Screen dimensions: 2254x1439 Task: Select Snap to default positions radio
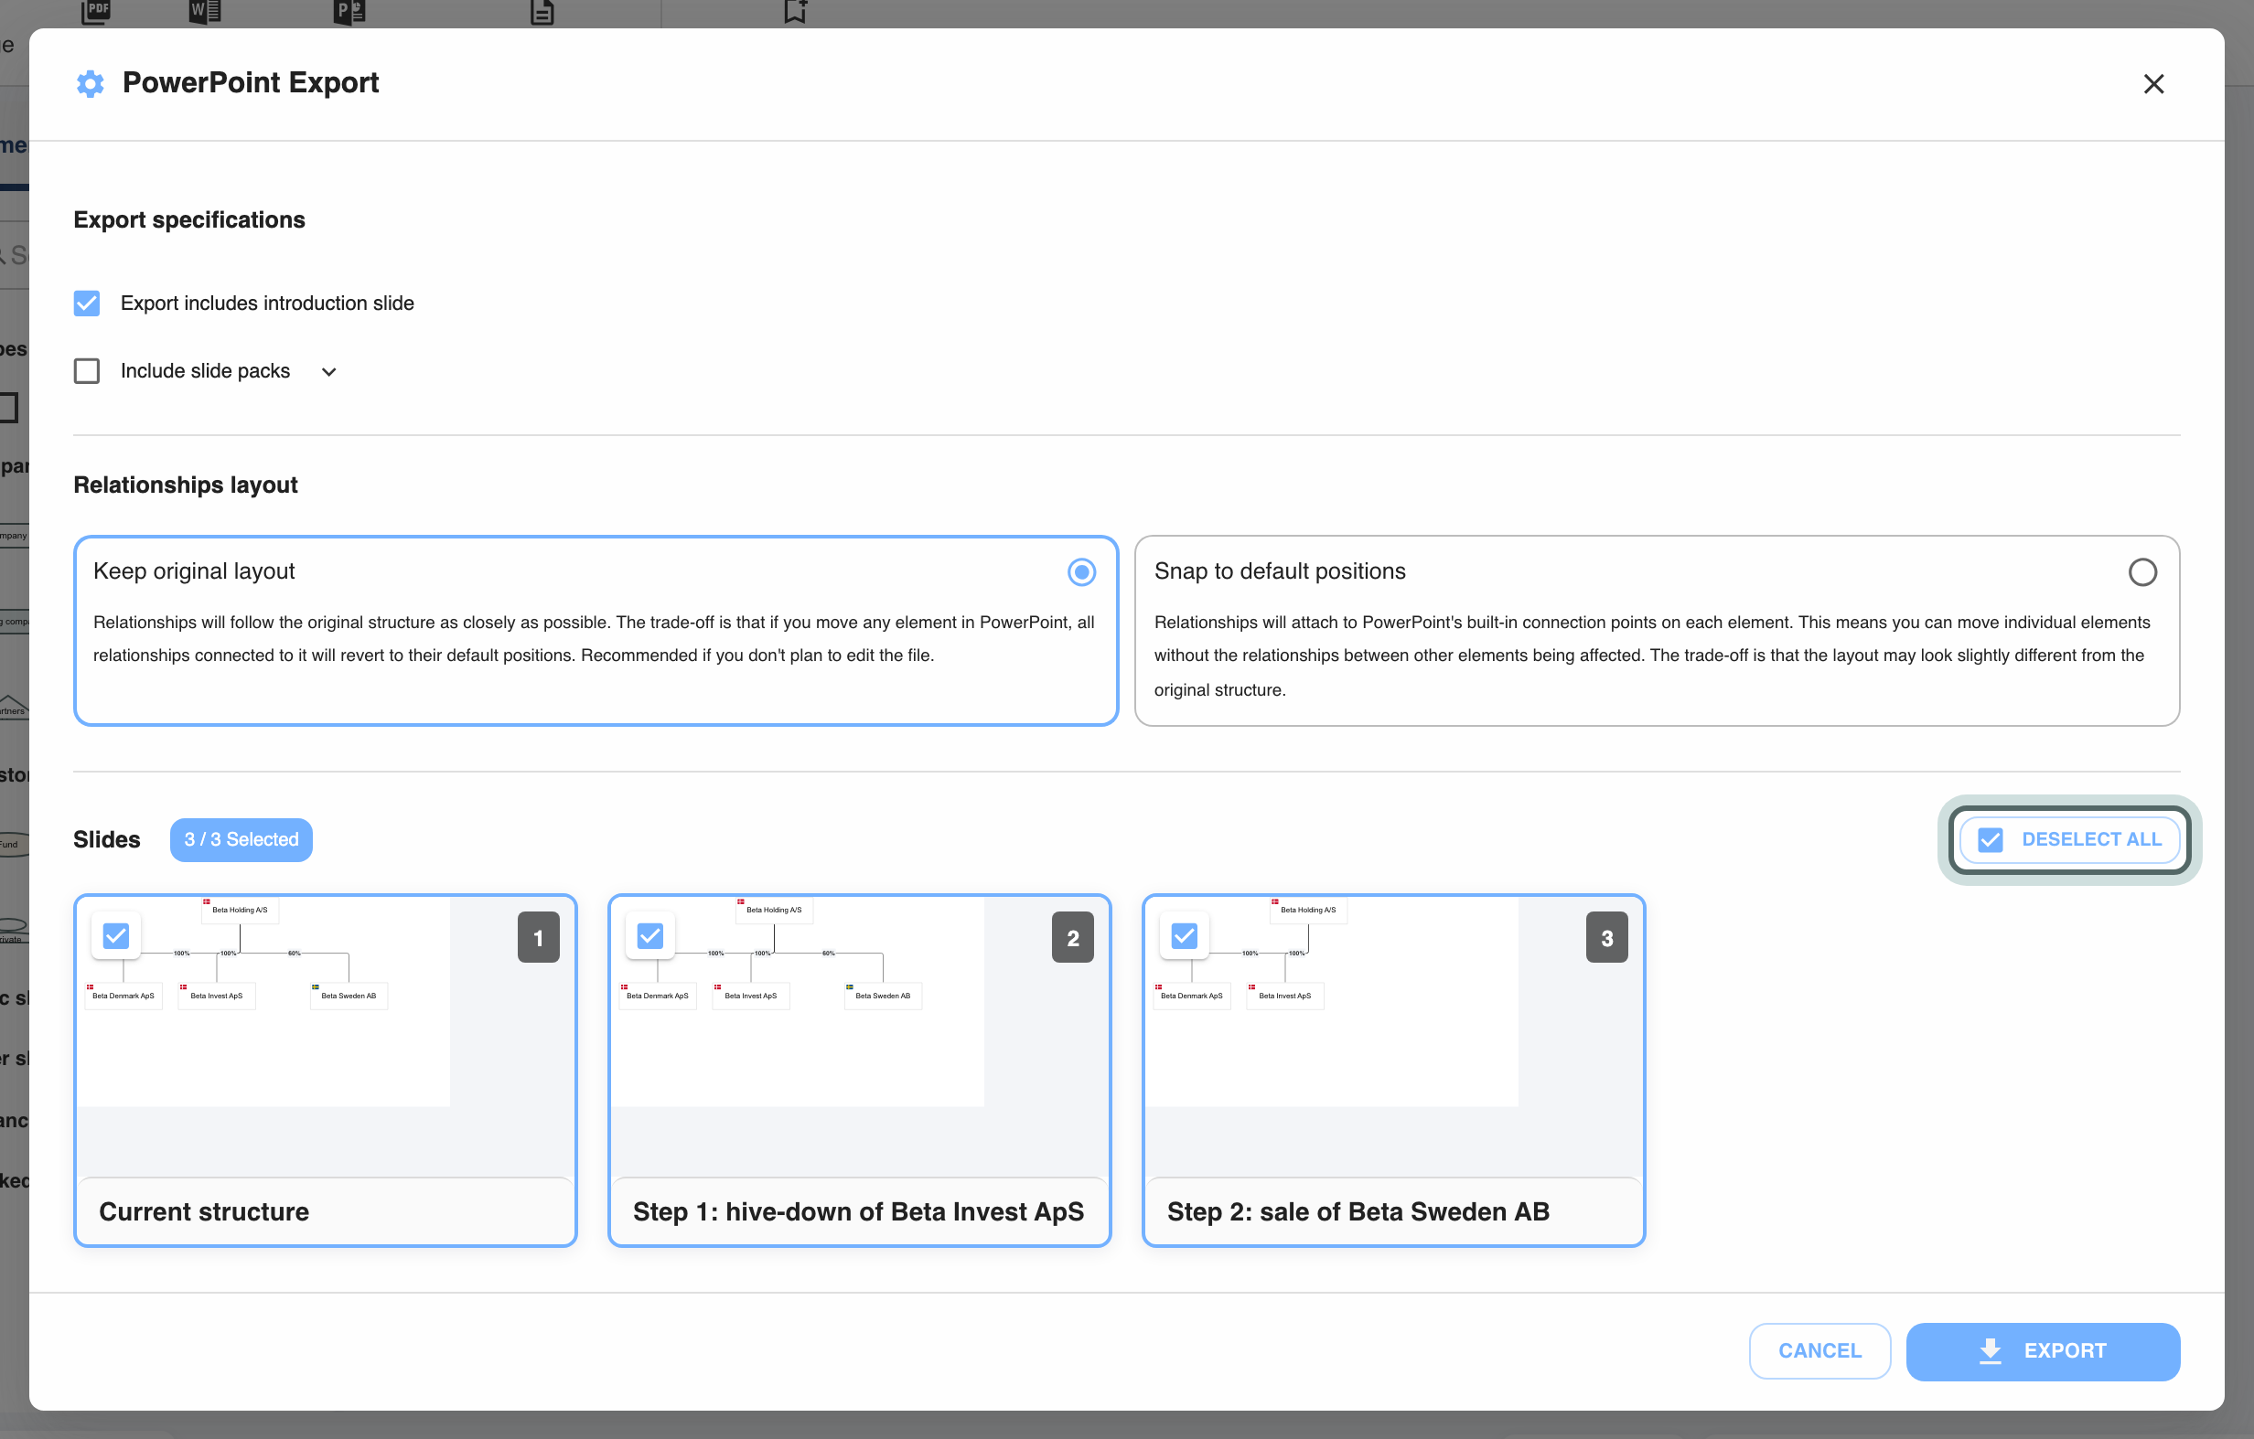pos(2141,571)
